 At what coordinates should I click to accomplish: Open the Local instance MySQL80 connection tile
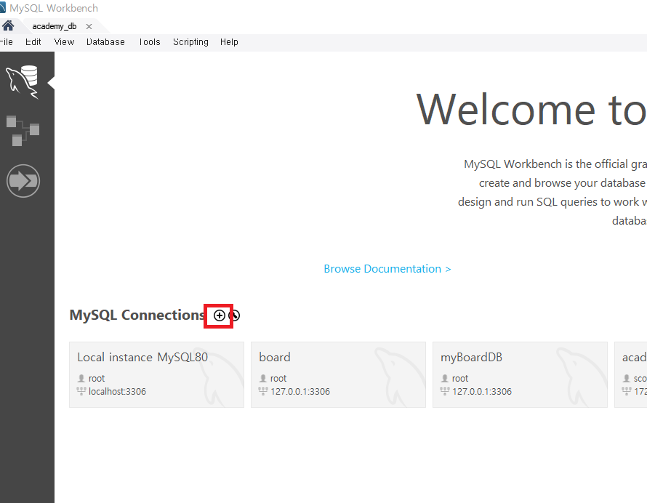pos(156,374)
